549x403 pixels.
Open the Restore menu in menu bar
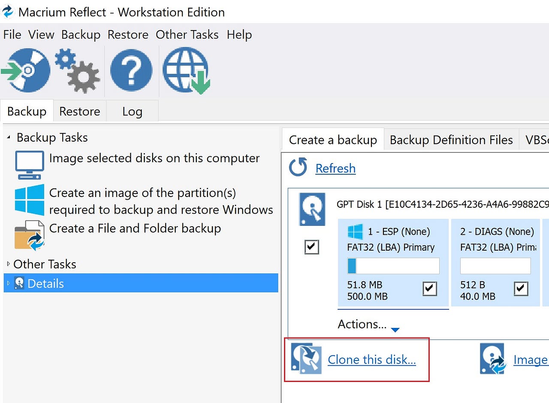[x=128, y=35]
